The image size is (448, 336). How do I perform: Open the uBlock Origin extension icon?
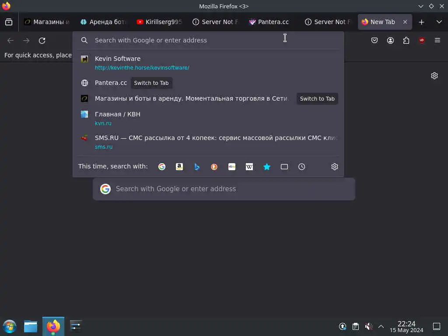pyautogui.click(x=421, y=40)
